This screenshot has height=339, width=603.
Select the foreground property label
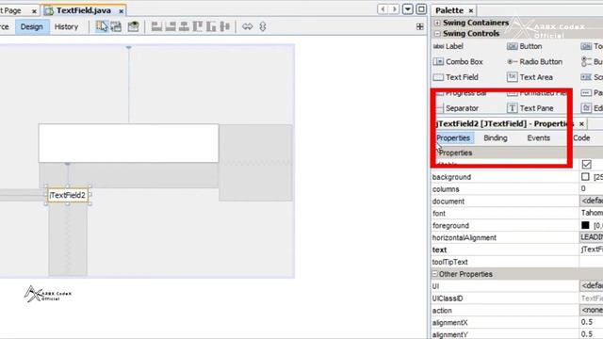(x=450, y=226)
